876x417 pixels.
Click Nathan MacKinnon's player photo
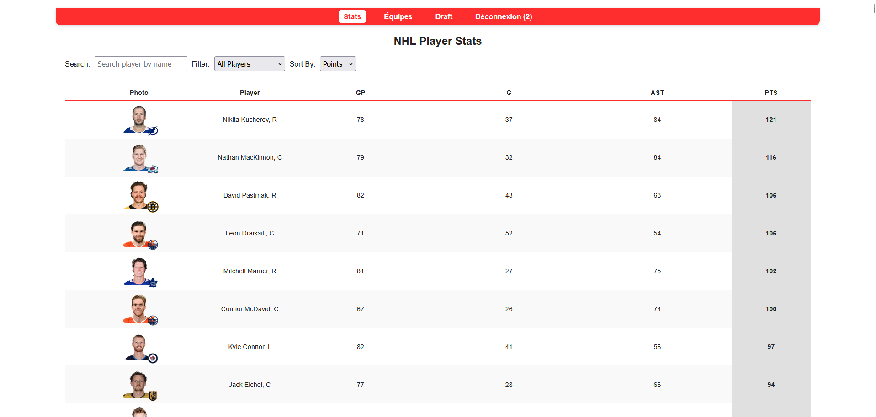point(139,157)
